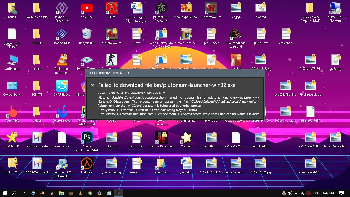
Task: Open the Final-result1.jpg image
Action: click(x=310, y=88)
